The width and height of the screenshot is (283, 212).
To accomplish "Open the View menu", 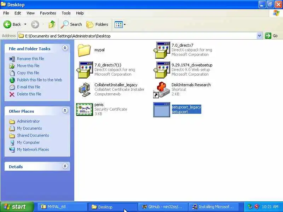I will point(30,13).
